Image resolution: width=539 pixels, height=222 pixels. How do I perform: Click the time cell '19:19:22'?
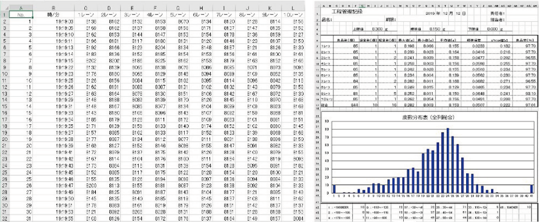pyautogui.click(x=53, y=67)
